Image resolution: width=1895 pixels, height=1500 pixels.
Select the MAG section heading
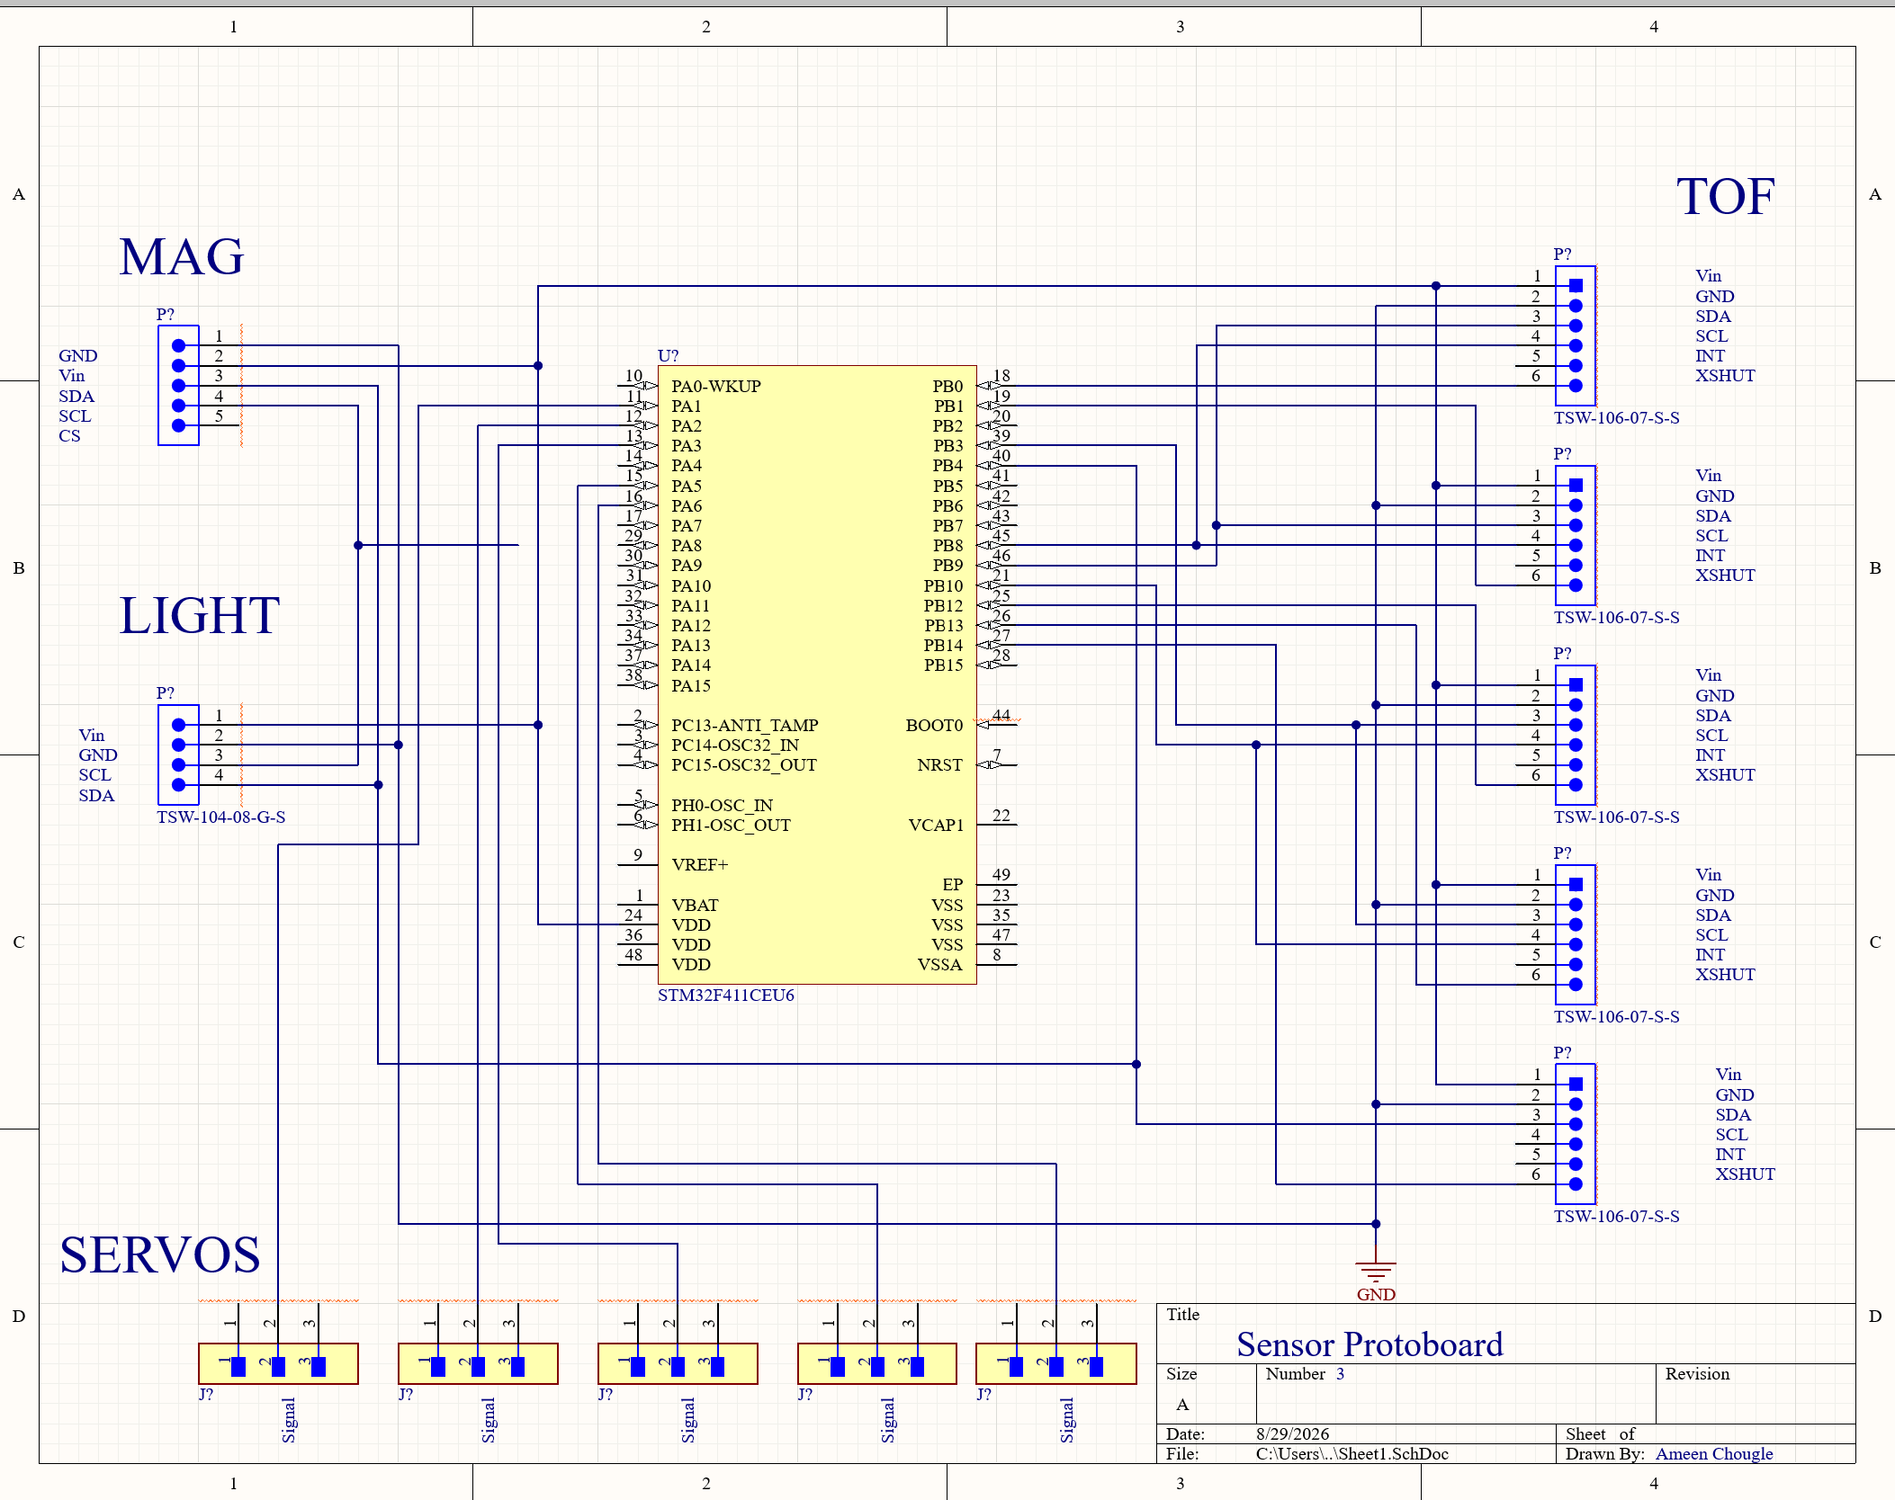click(x=182, y=256)
